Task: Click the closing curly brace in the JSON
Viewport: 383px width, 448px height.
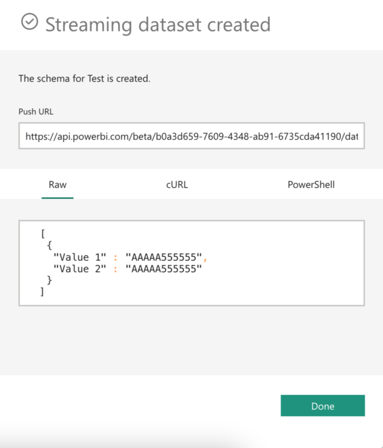Action: [x=49, y=280]
